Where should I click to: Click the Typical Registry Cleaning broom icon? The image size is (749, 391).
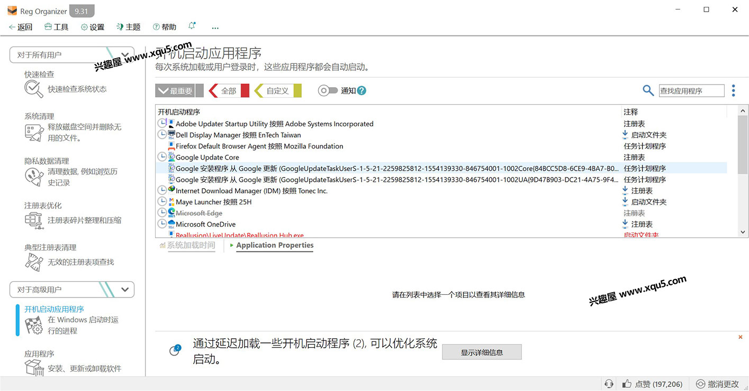coord(34,262)
